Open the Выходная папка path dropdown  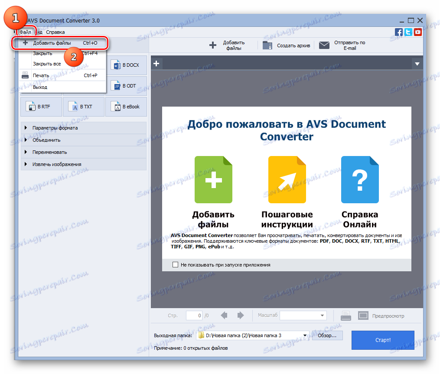(305, 335)
